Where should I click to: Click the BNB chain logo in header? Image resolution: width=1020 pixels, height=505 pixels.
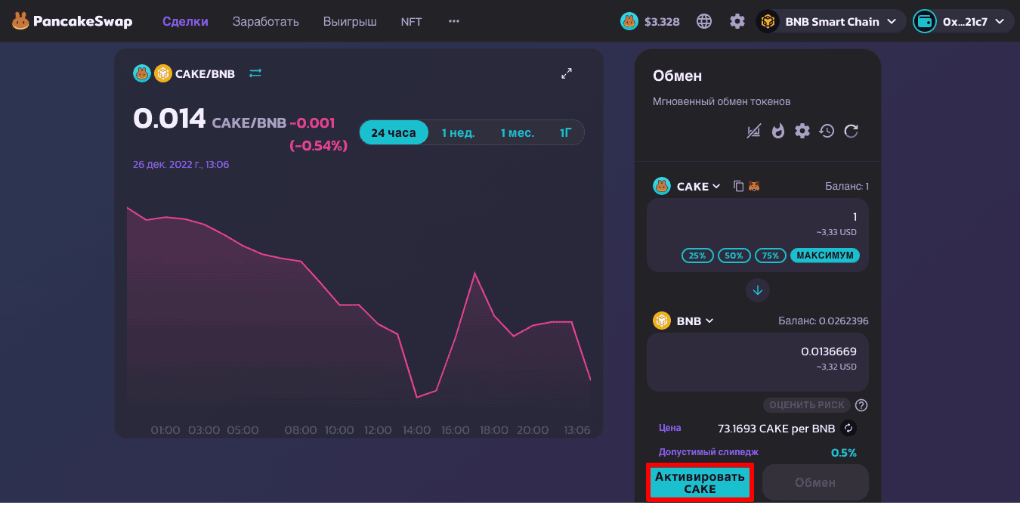768,21
